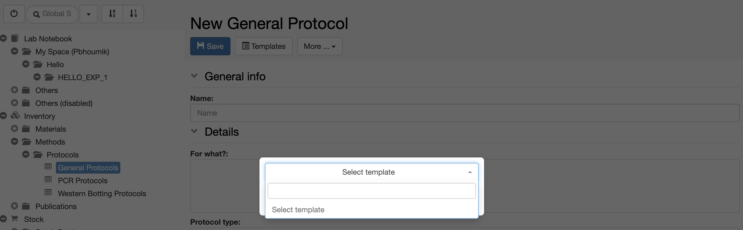Image resolution: width=743 pixels, height=230 pixels.
Task: Click the Western Botting Protocols table icon
Action: 48,193
